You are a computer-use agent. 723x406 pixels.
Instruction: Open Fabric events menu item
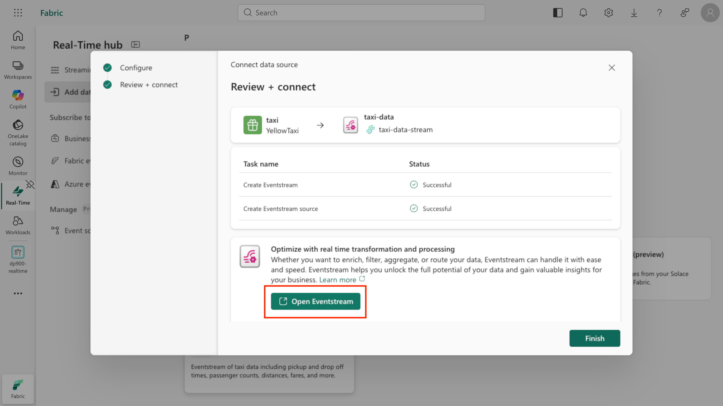[x=70, y=161]
